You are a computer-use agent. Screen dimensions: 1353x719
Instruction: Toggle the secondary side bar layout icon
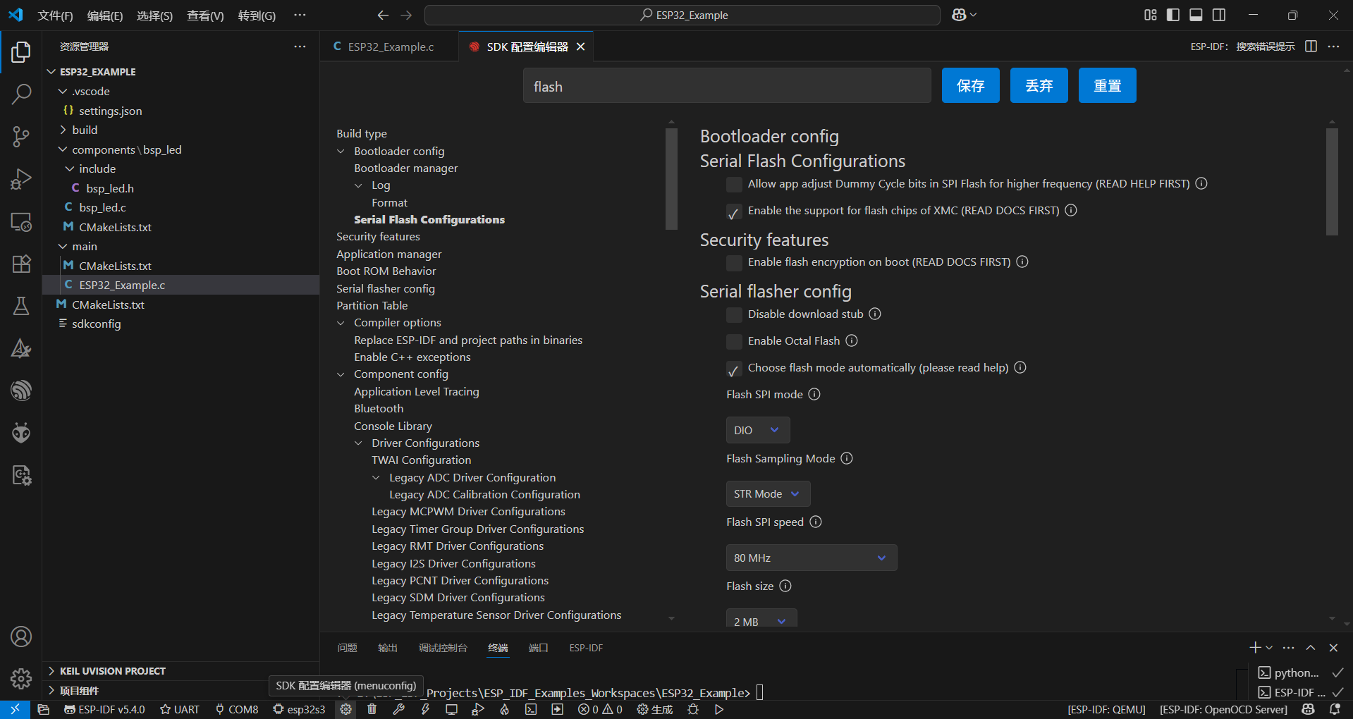pos(1219,15)
